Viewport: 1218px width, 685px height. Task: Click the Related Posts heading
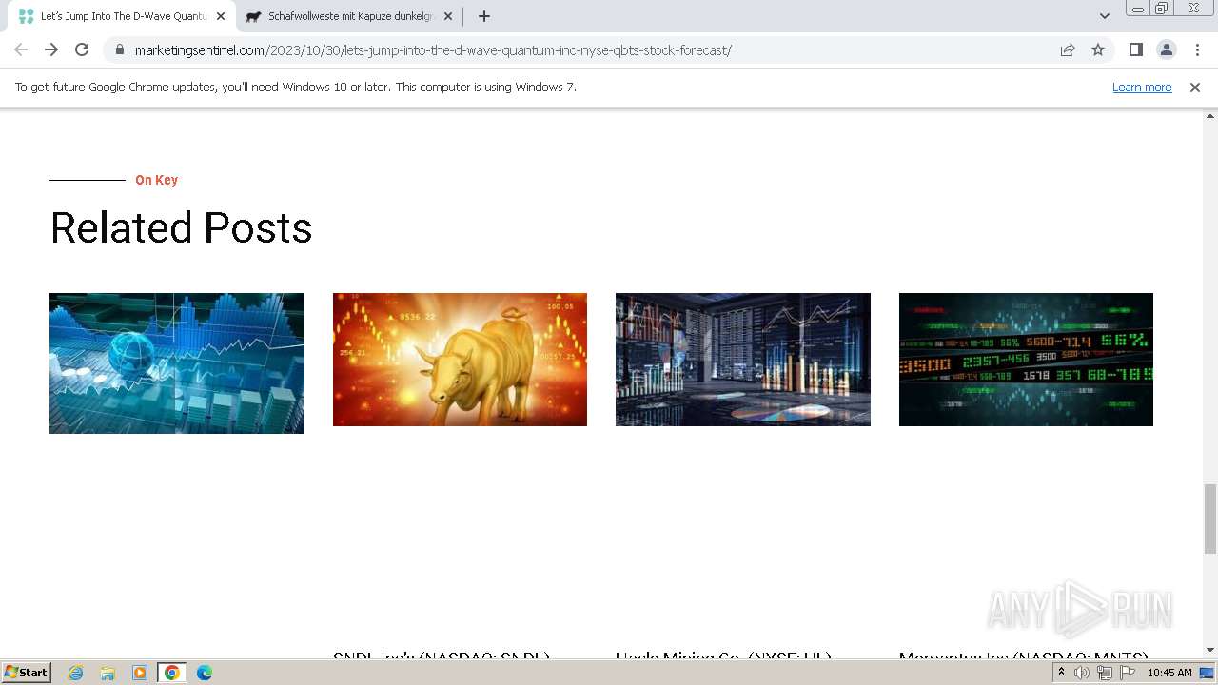tap(181, 228)
